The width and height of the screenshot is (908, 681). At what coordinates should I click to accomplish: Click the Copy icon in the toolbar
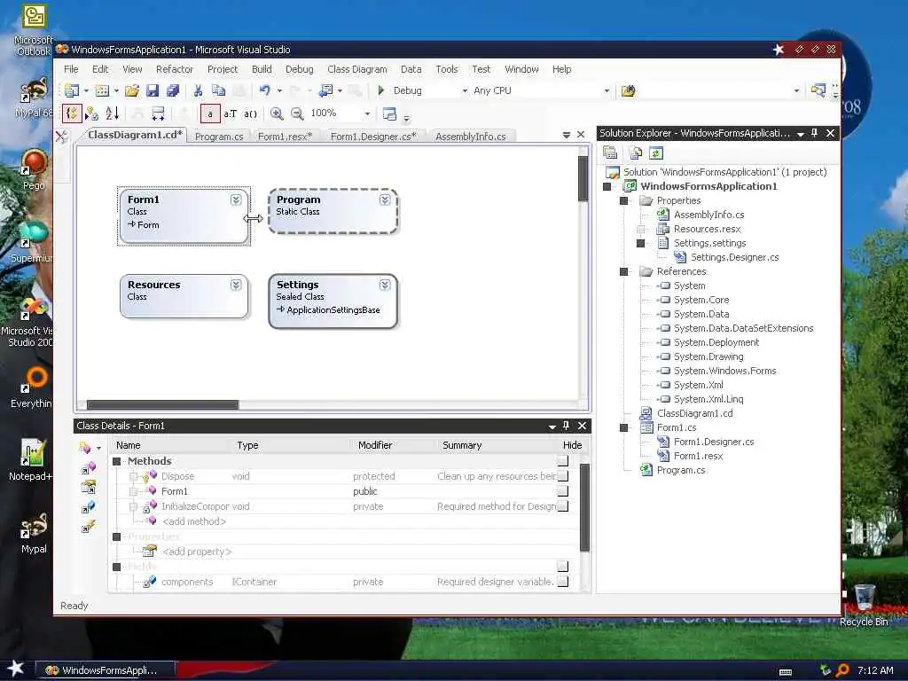218,90
